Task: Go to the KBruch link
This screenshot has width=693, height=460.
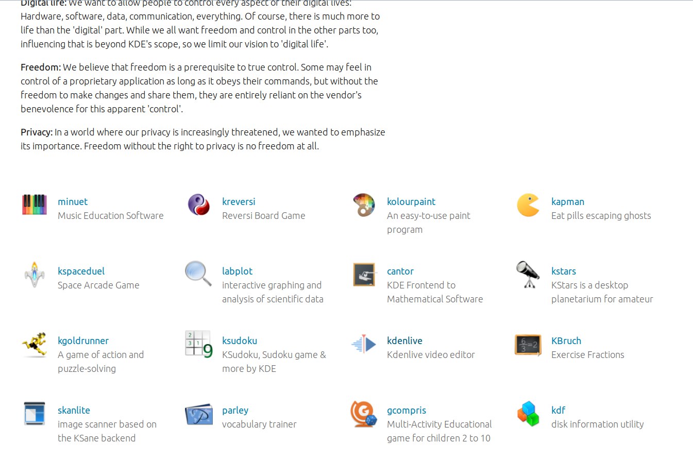Action: tap(566, 340)
